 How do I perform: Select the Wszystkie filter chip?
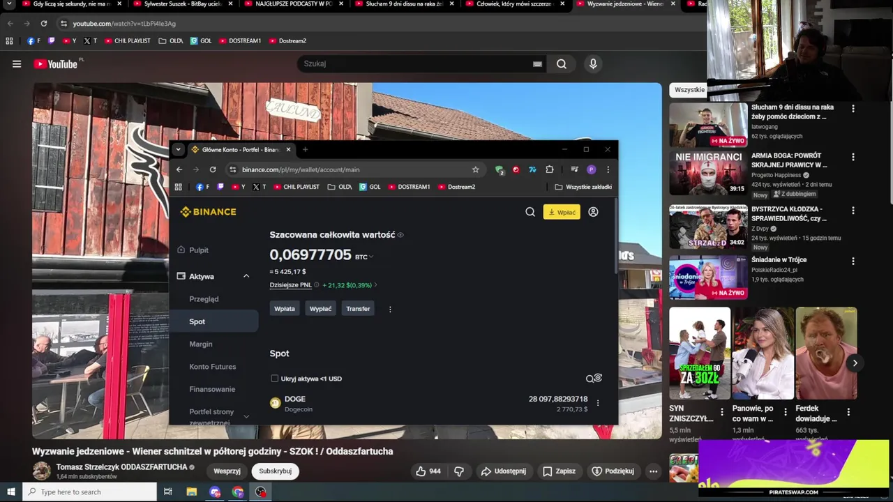(689, 90)
